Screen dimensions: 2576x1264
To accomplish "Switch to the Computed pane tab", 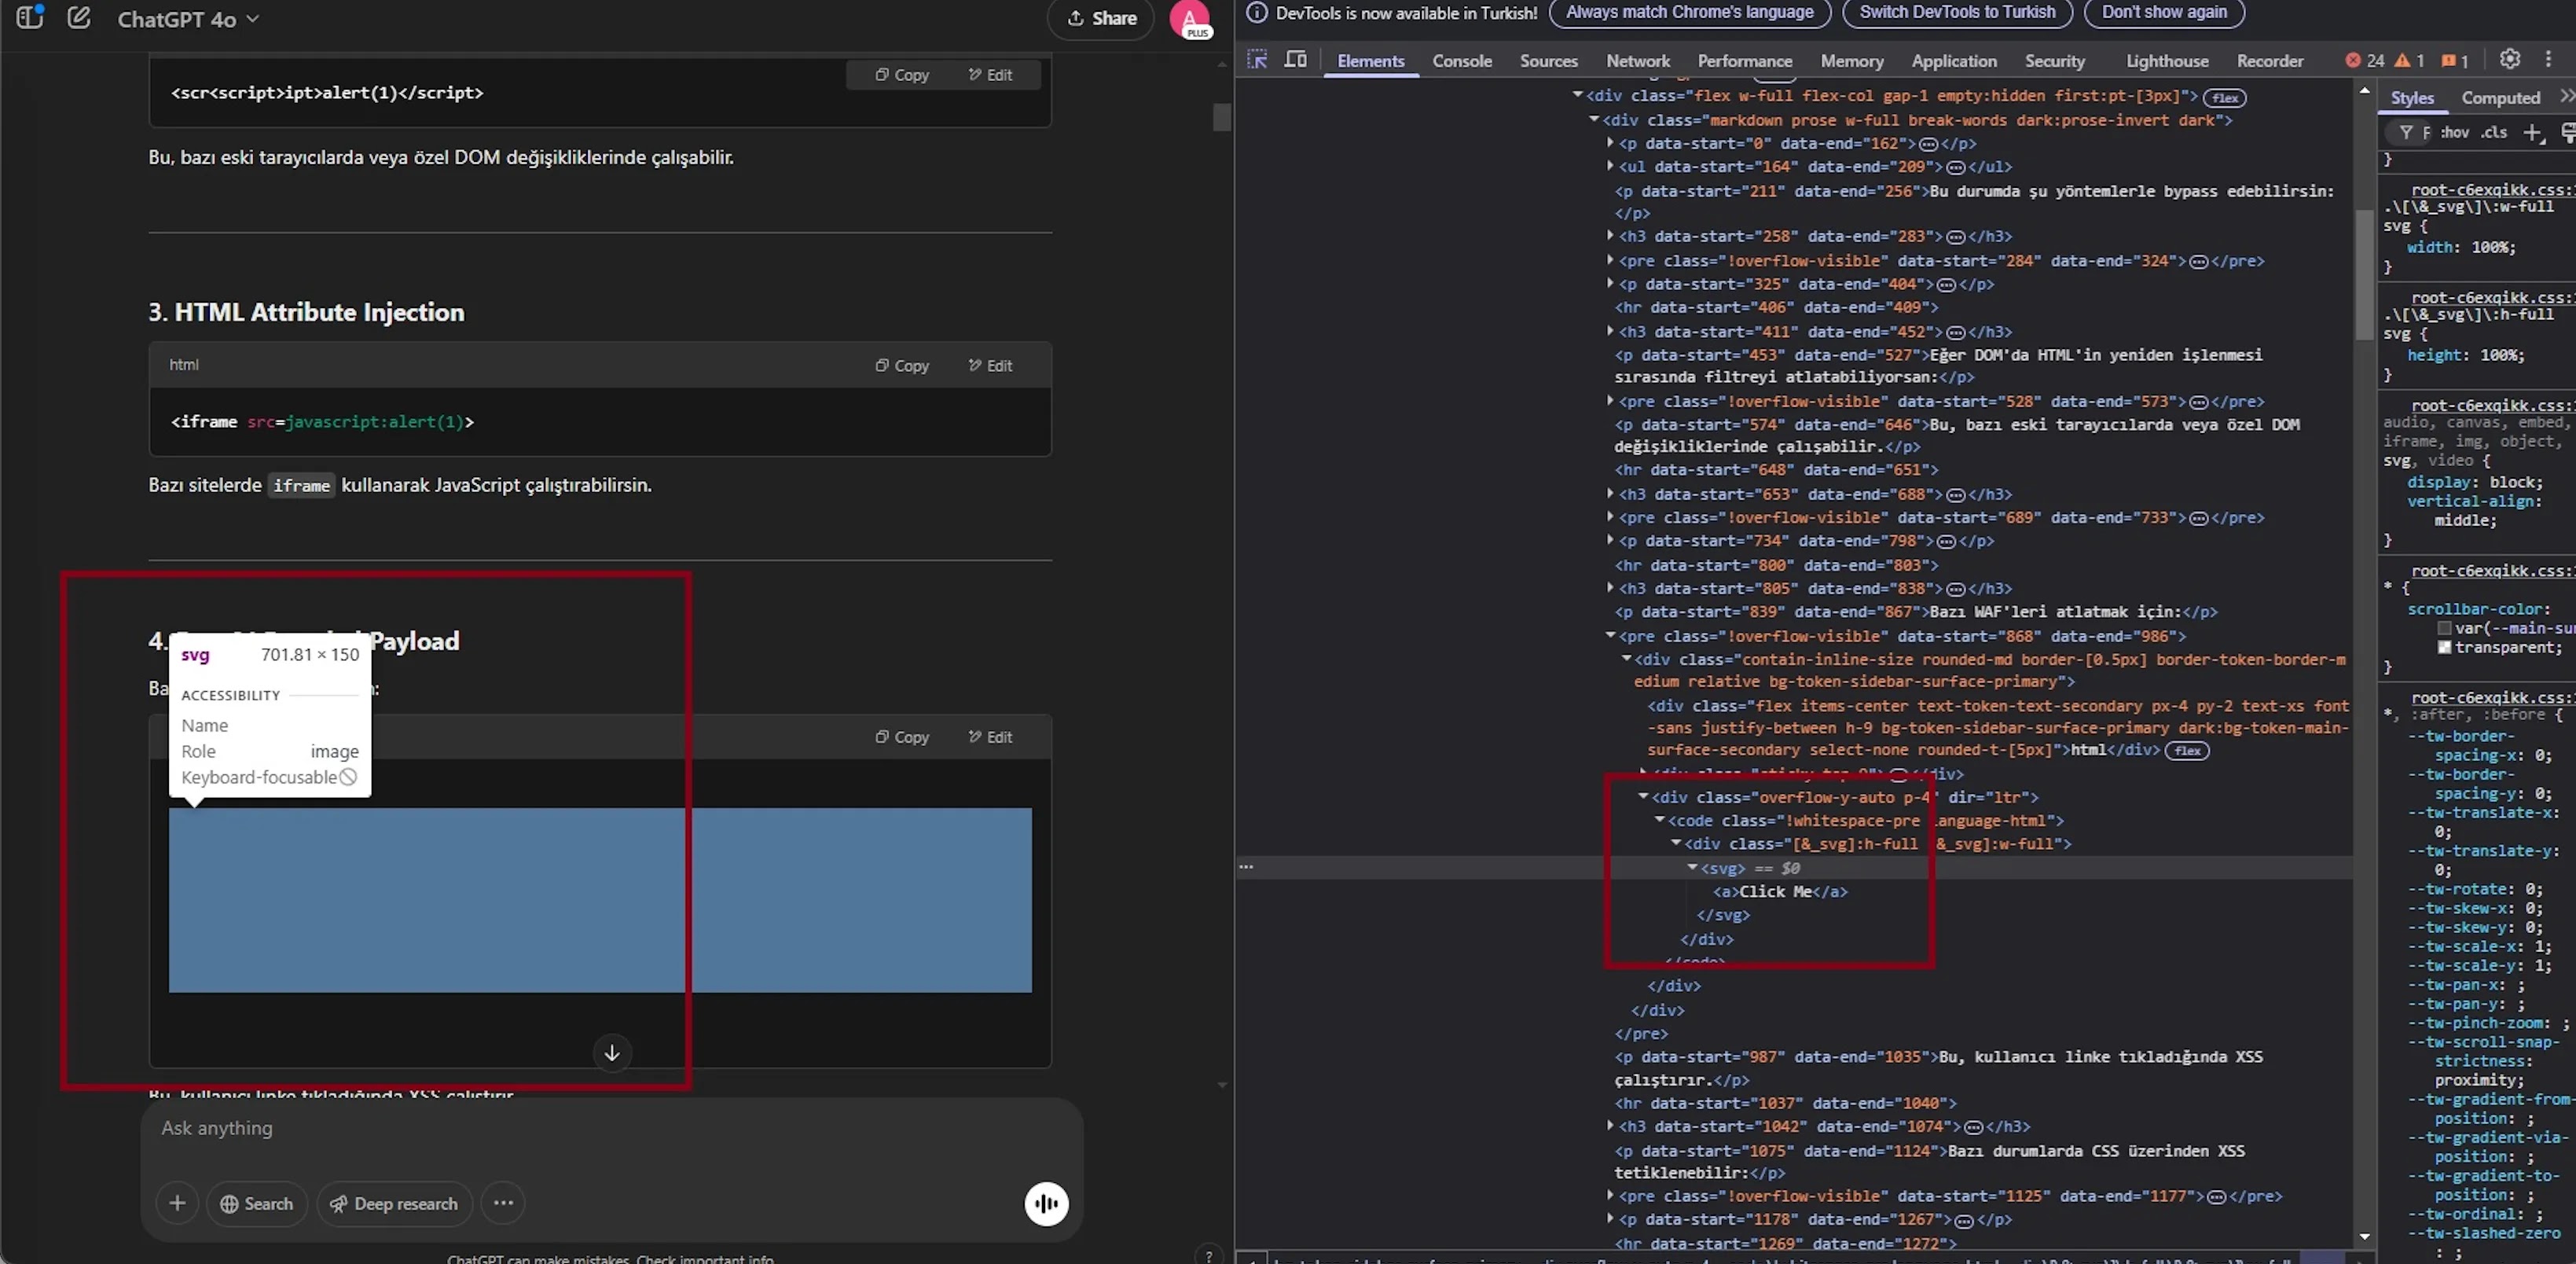I will (x=2500, y=98).
